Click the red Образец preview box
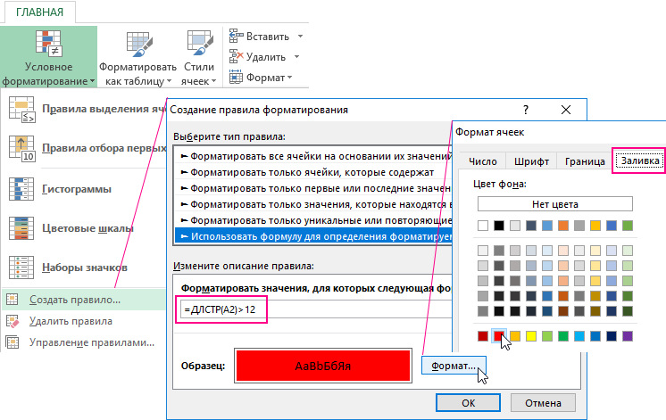The width and height of the screenshot is (666, 420). click(x=323, y=366)
